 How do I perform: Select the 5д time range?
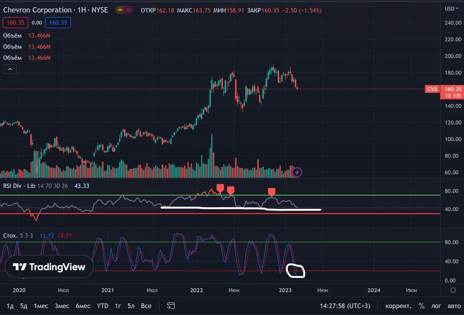[x=24, y=306]
